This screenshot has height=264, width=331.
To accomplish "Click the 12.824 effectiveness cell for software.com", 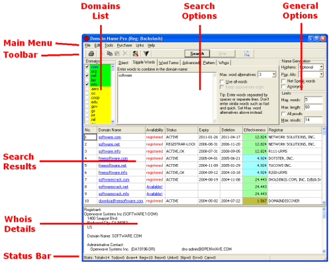I will click(255, 137).
